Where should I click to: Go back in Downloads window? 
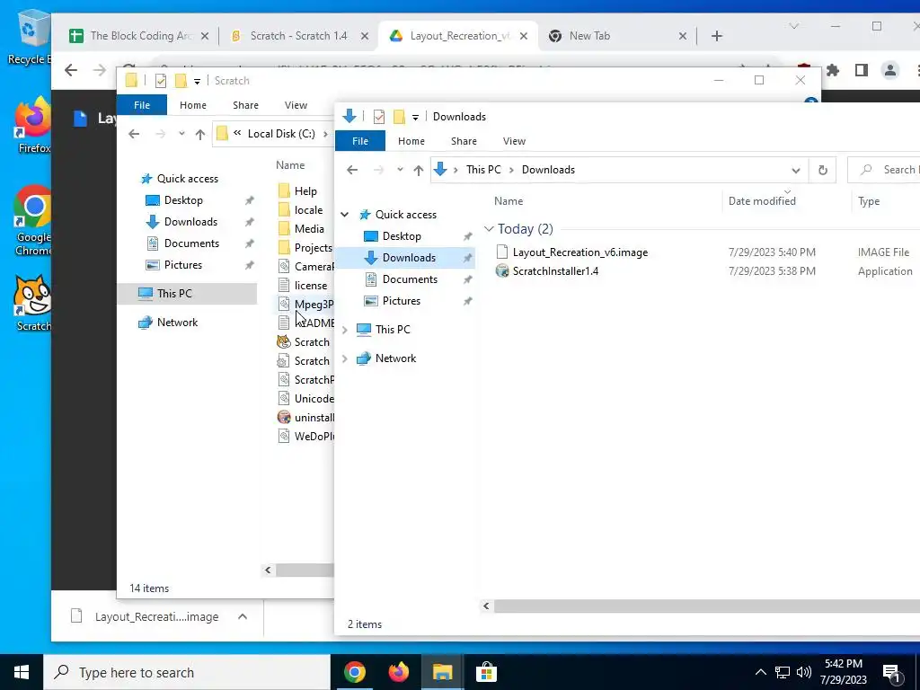(352, 170)
